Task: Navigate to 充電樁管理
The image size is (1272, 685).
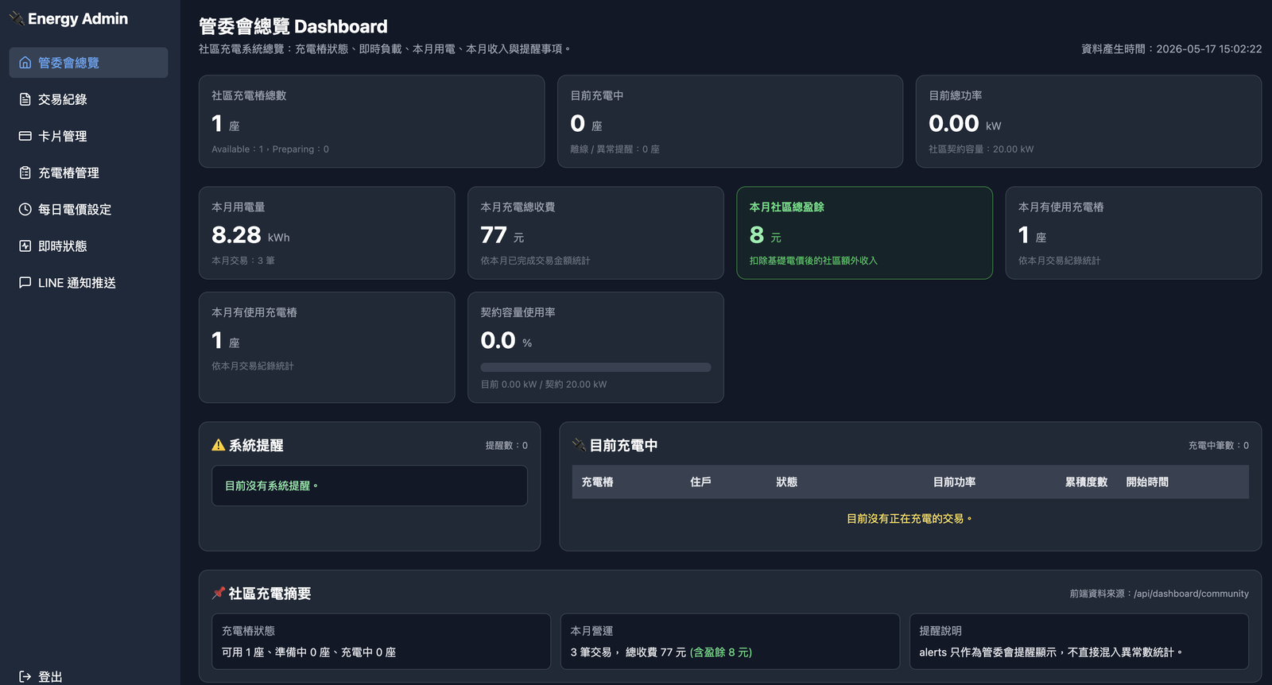Action: [x=88, y=172]
